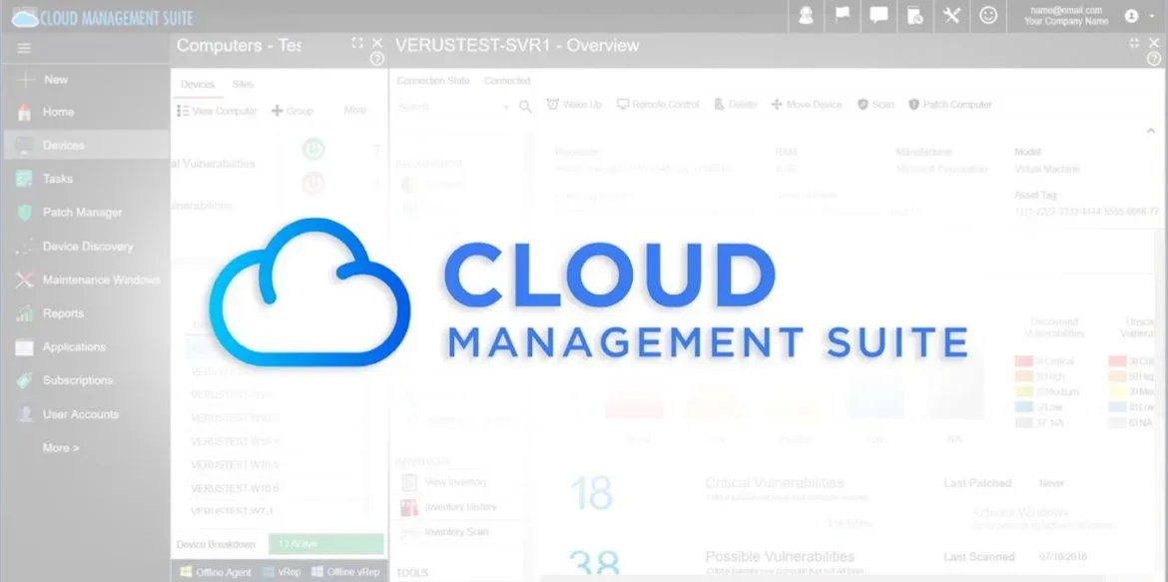Viewport: 1168px width, 582px height.
Task: Open the More menu in Computers panel
Action: [x=354, y=110]
